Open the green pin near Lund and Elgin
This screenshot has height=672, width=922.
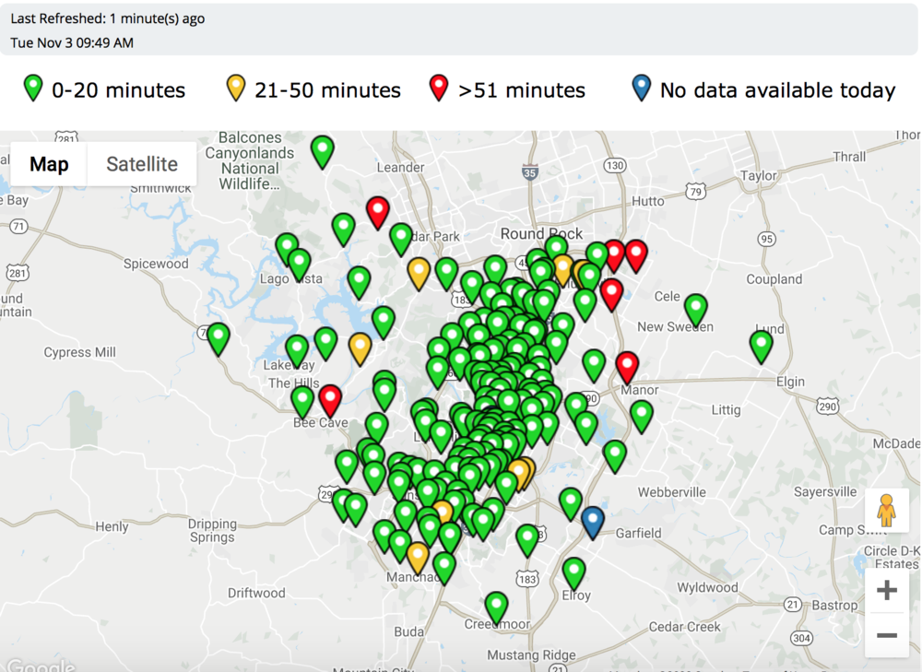[x=761, y=345]
